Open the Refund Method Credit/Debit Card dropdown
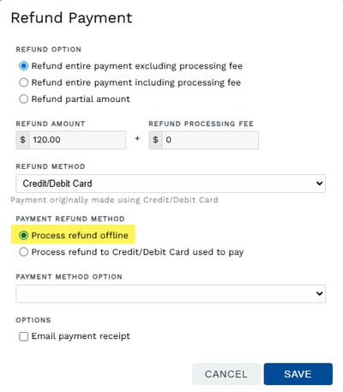Screen dimensions: 343x392 click(171, 184)
